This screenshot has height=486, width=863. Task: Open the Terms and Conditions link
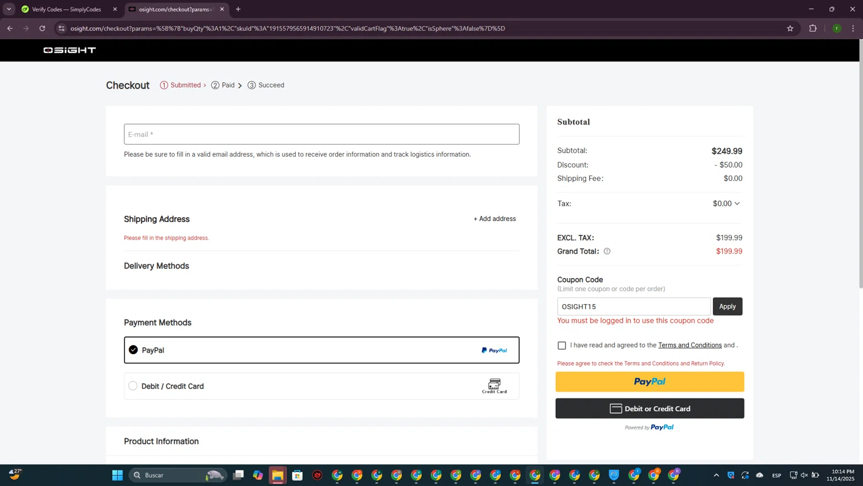click(690, 345)
